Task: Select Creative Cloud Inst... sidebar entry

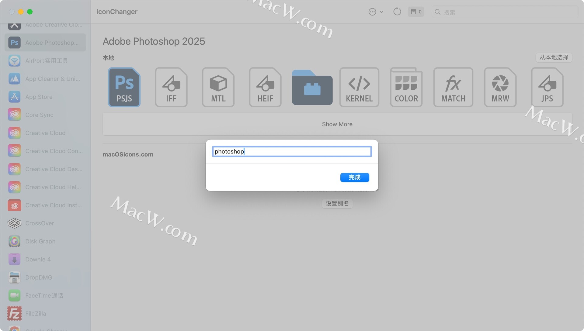Action: (x=45, y=205)
